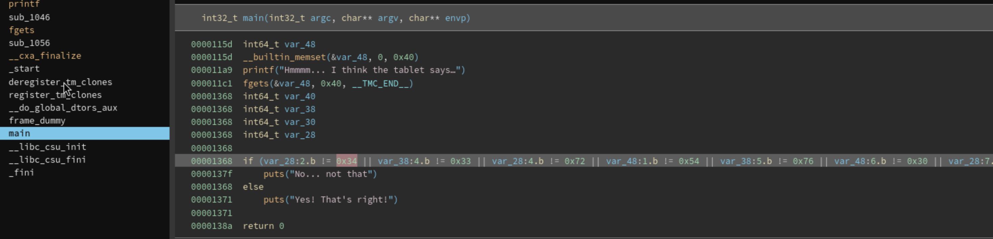This screenshot has height=239, width=993.
Task: Select __builtin_memset in the code view
Action: tap(284, 57)
